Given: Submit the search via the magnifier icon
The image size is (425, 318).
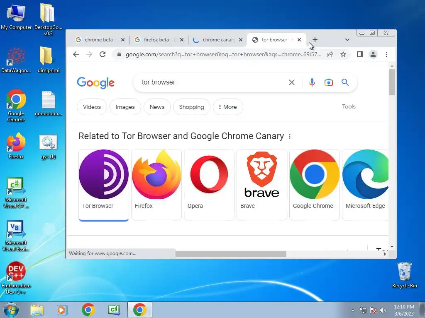Looking at the screenshot, I should 345,82.
